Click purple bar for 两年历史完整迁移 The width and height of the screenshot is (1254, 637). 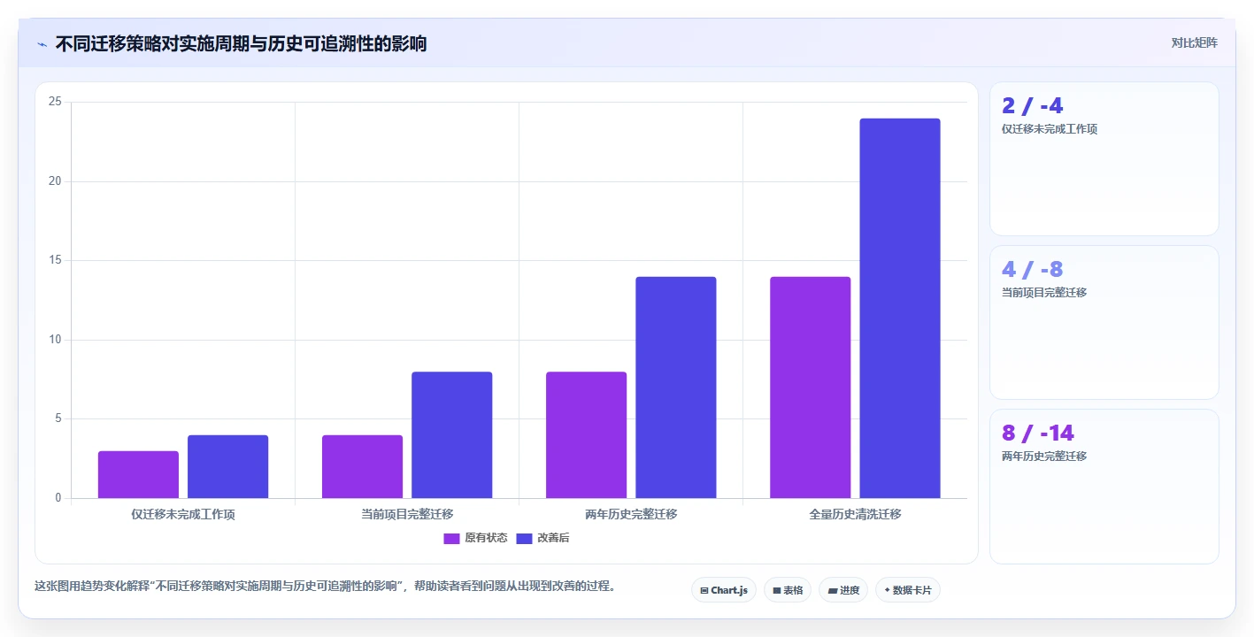(586, 434)
